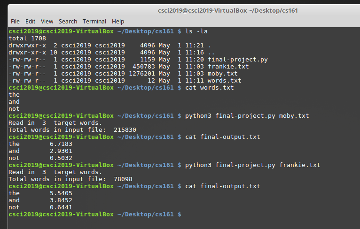360x229 pixels.
Task: Click the 'python3 final-project.py frankie.txt' command
Action: (252, 165)
